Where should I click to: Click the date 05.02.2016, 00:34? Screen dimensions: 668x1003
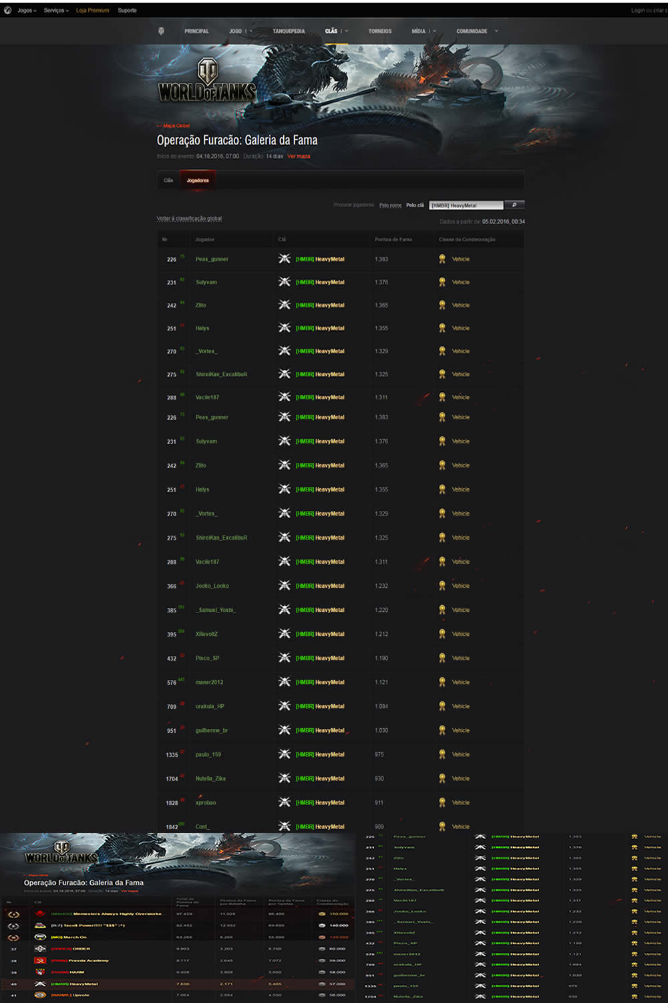pyautogui.click(x=504, y=222)
